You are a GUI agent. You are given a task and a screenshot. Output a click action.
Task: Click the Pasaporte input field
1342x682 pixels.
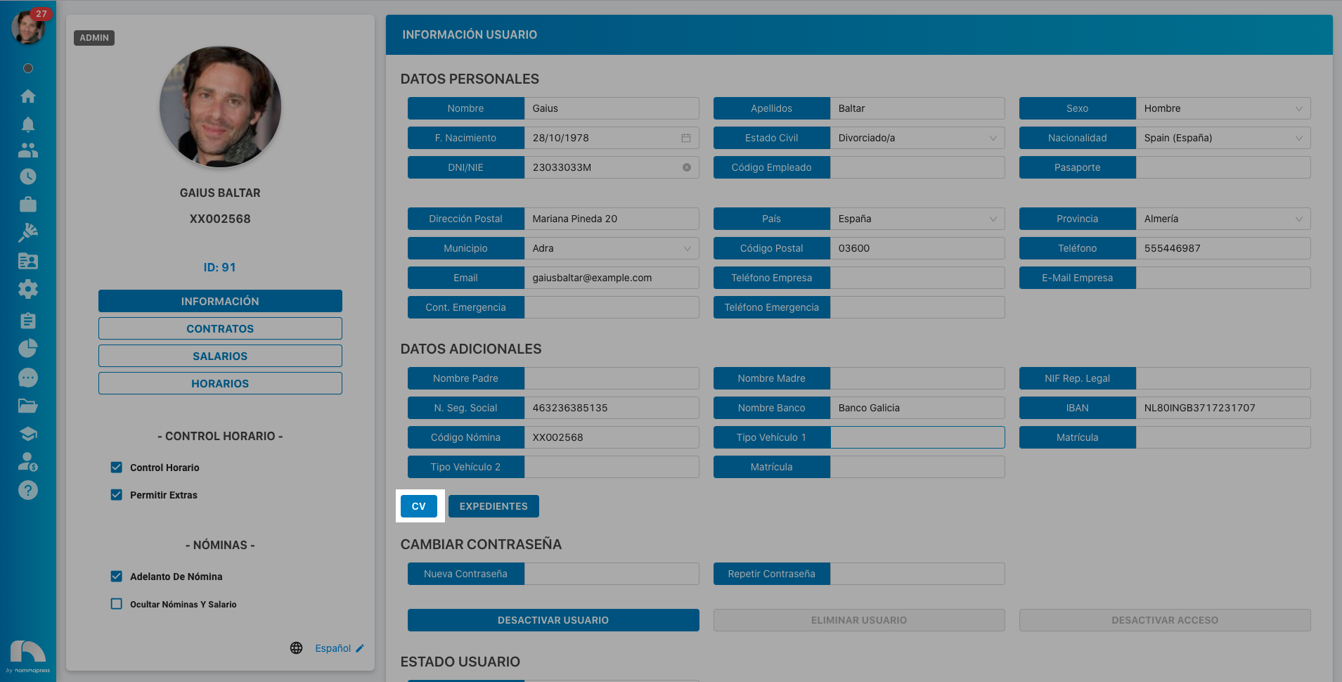(x=1223, y=167)
